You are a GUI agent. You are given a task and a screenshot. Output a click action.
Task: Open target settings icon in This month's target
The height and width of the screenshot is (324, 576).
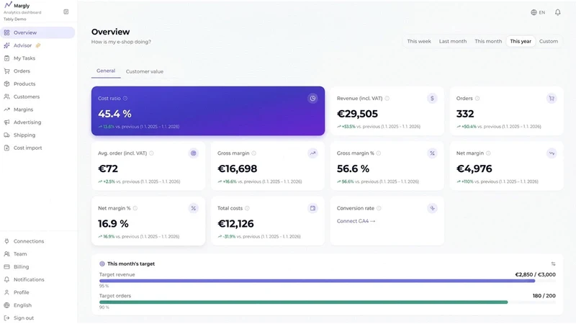[x=553, y=264]
